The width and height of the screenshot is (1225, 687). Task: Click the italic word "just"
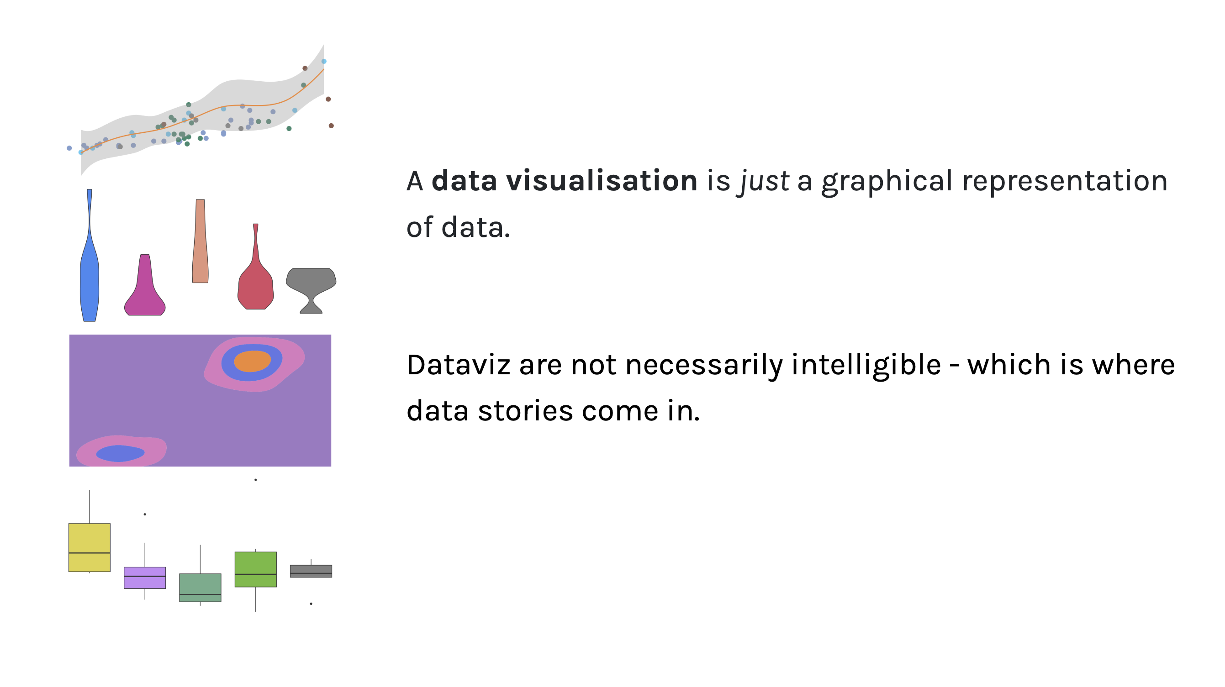point(765,181)
